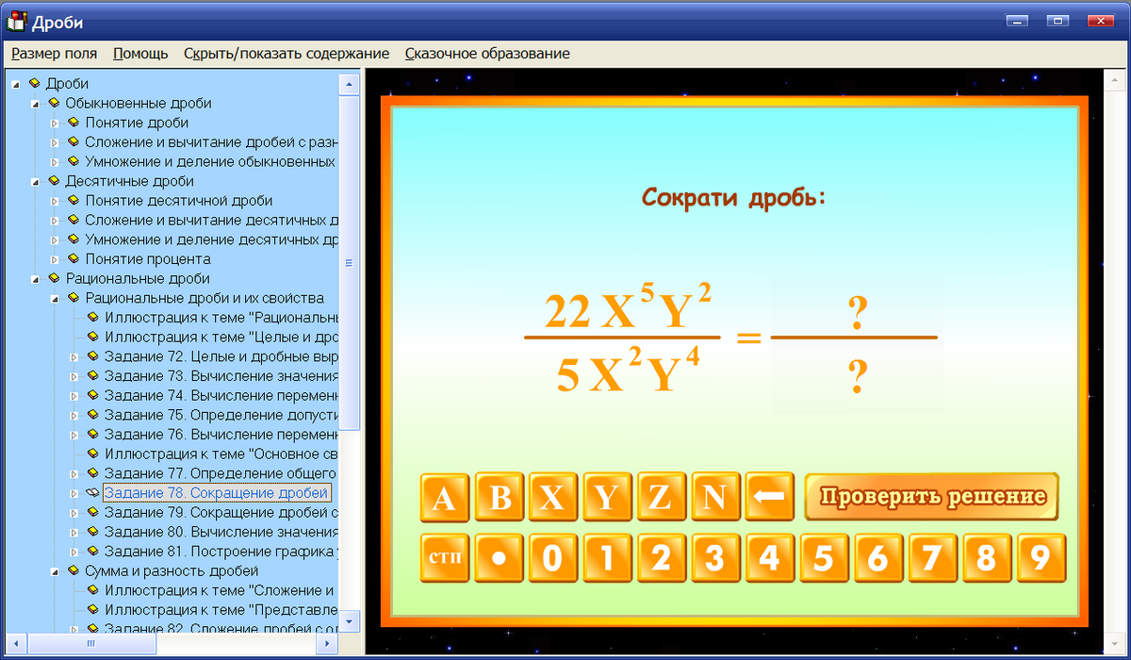
Task: Click the tree horizontal scrollbar right arrow
Action: coord(328,643)
